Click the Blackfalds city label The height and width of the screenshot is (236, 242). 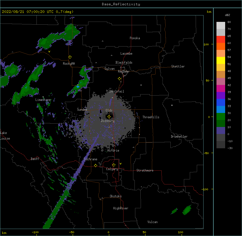click(124, 63)
